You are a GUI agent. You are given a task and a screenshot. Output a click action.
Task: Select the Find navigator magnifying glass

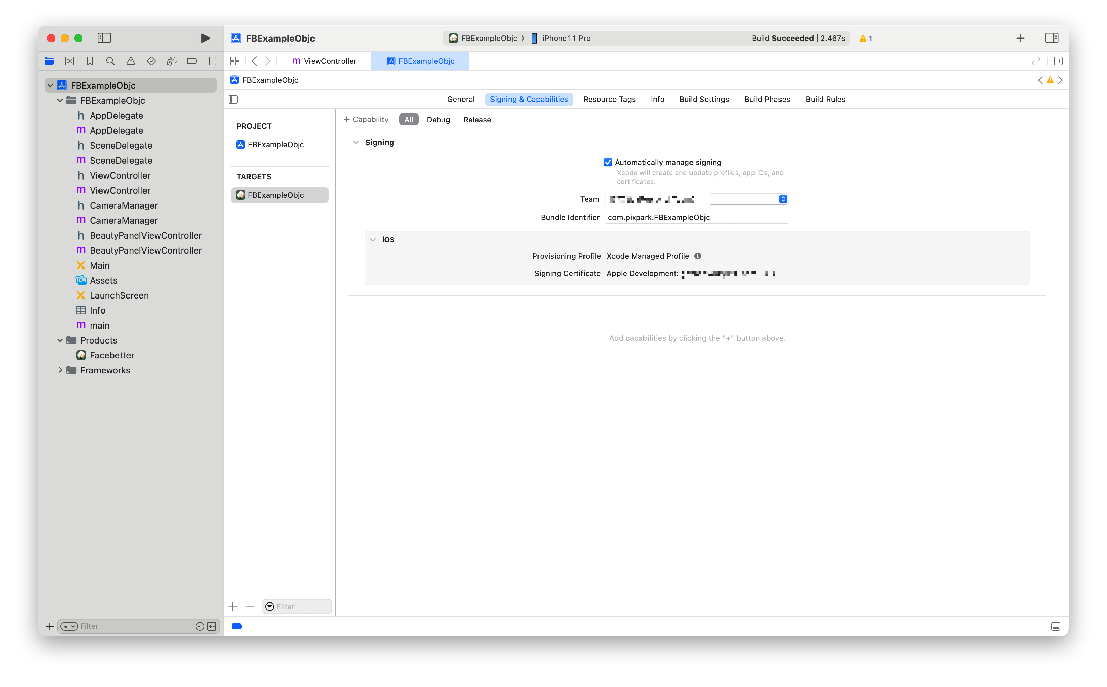110,60
